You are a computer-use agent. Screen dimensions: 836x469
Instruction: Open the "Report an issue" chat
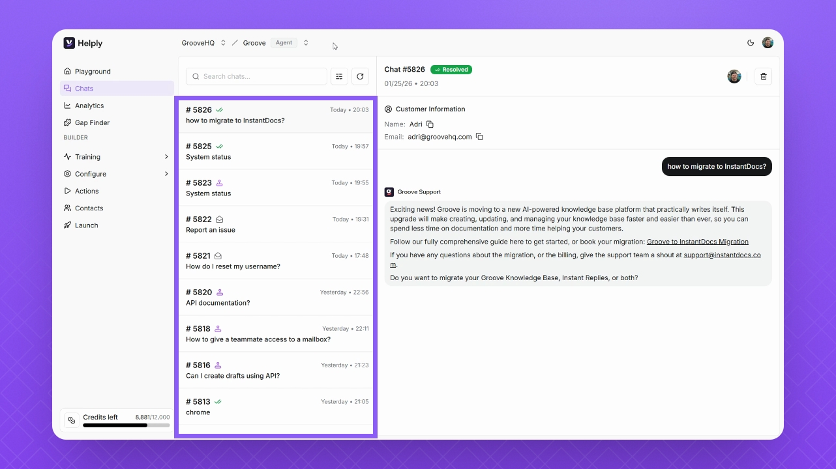[276, 225]
